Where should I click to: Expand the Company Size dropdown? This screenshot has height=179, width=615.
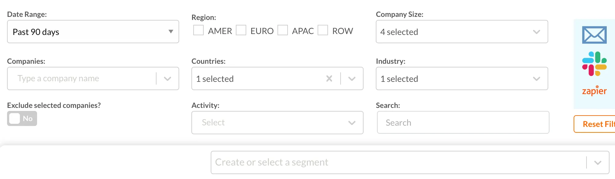click(462, 32)
